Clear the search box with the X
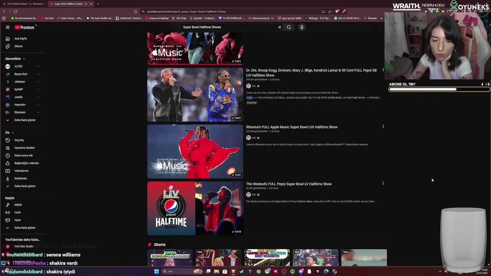The height and width of the screenshot is (276, 491). (280, 27)
